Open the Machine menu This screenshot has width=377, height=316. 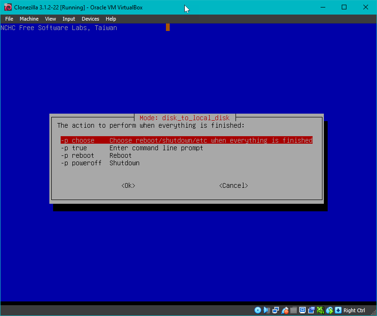click(x=29, y=19)
